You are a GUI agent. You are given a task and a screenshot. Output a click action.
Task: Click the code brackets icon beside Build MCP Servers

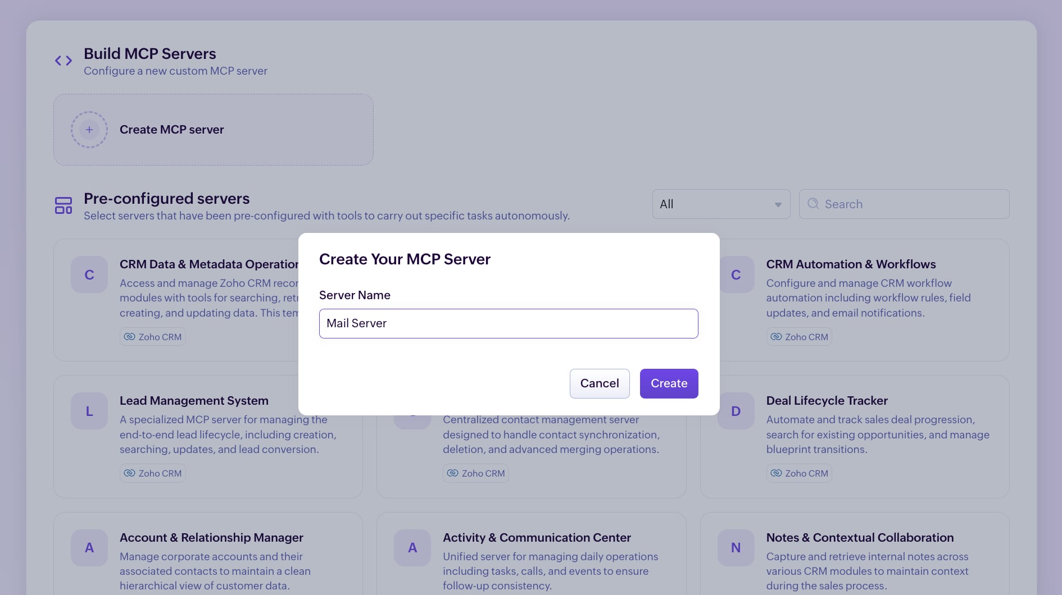click(x=63, y=61)
